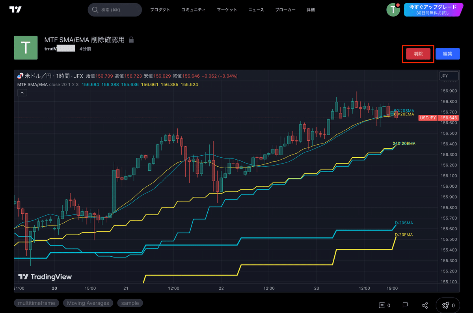
Task: Open the TradingView home logo
Action: pyautogui.click(x=15, y=9)
